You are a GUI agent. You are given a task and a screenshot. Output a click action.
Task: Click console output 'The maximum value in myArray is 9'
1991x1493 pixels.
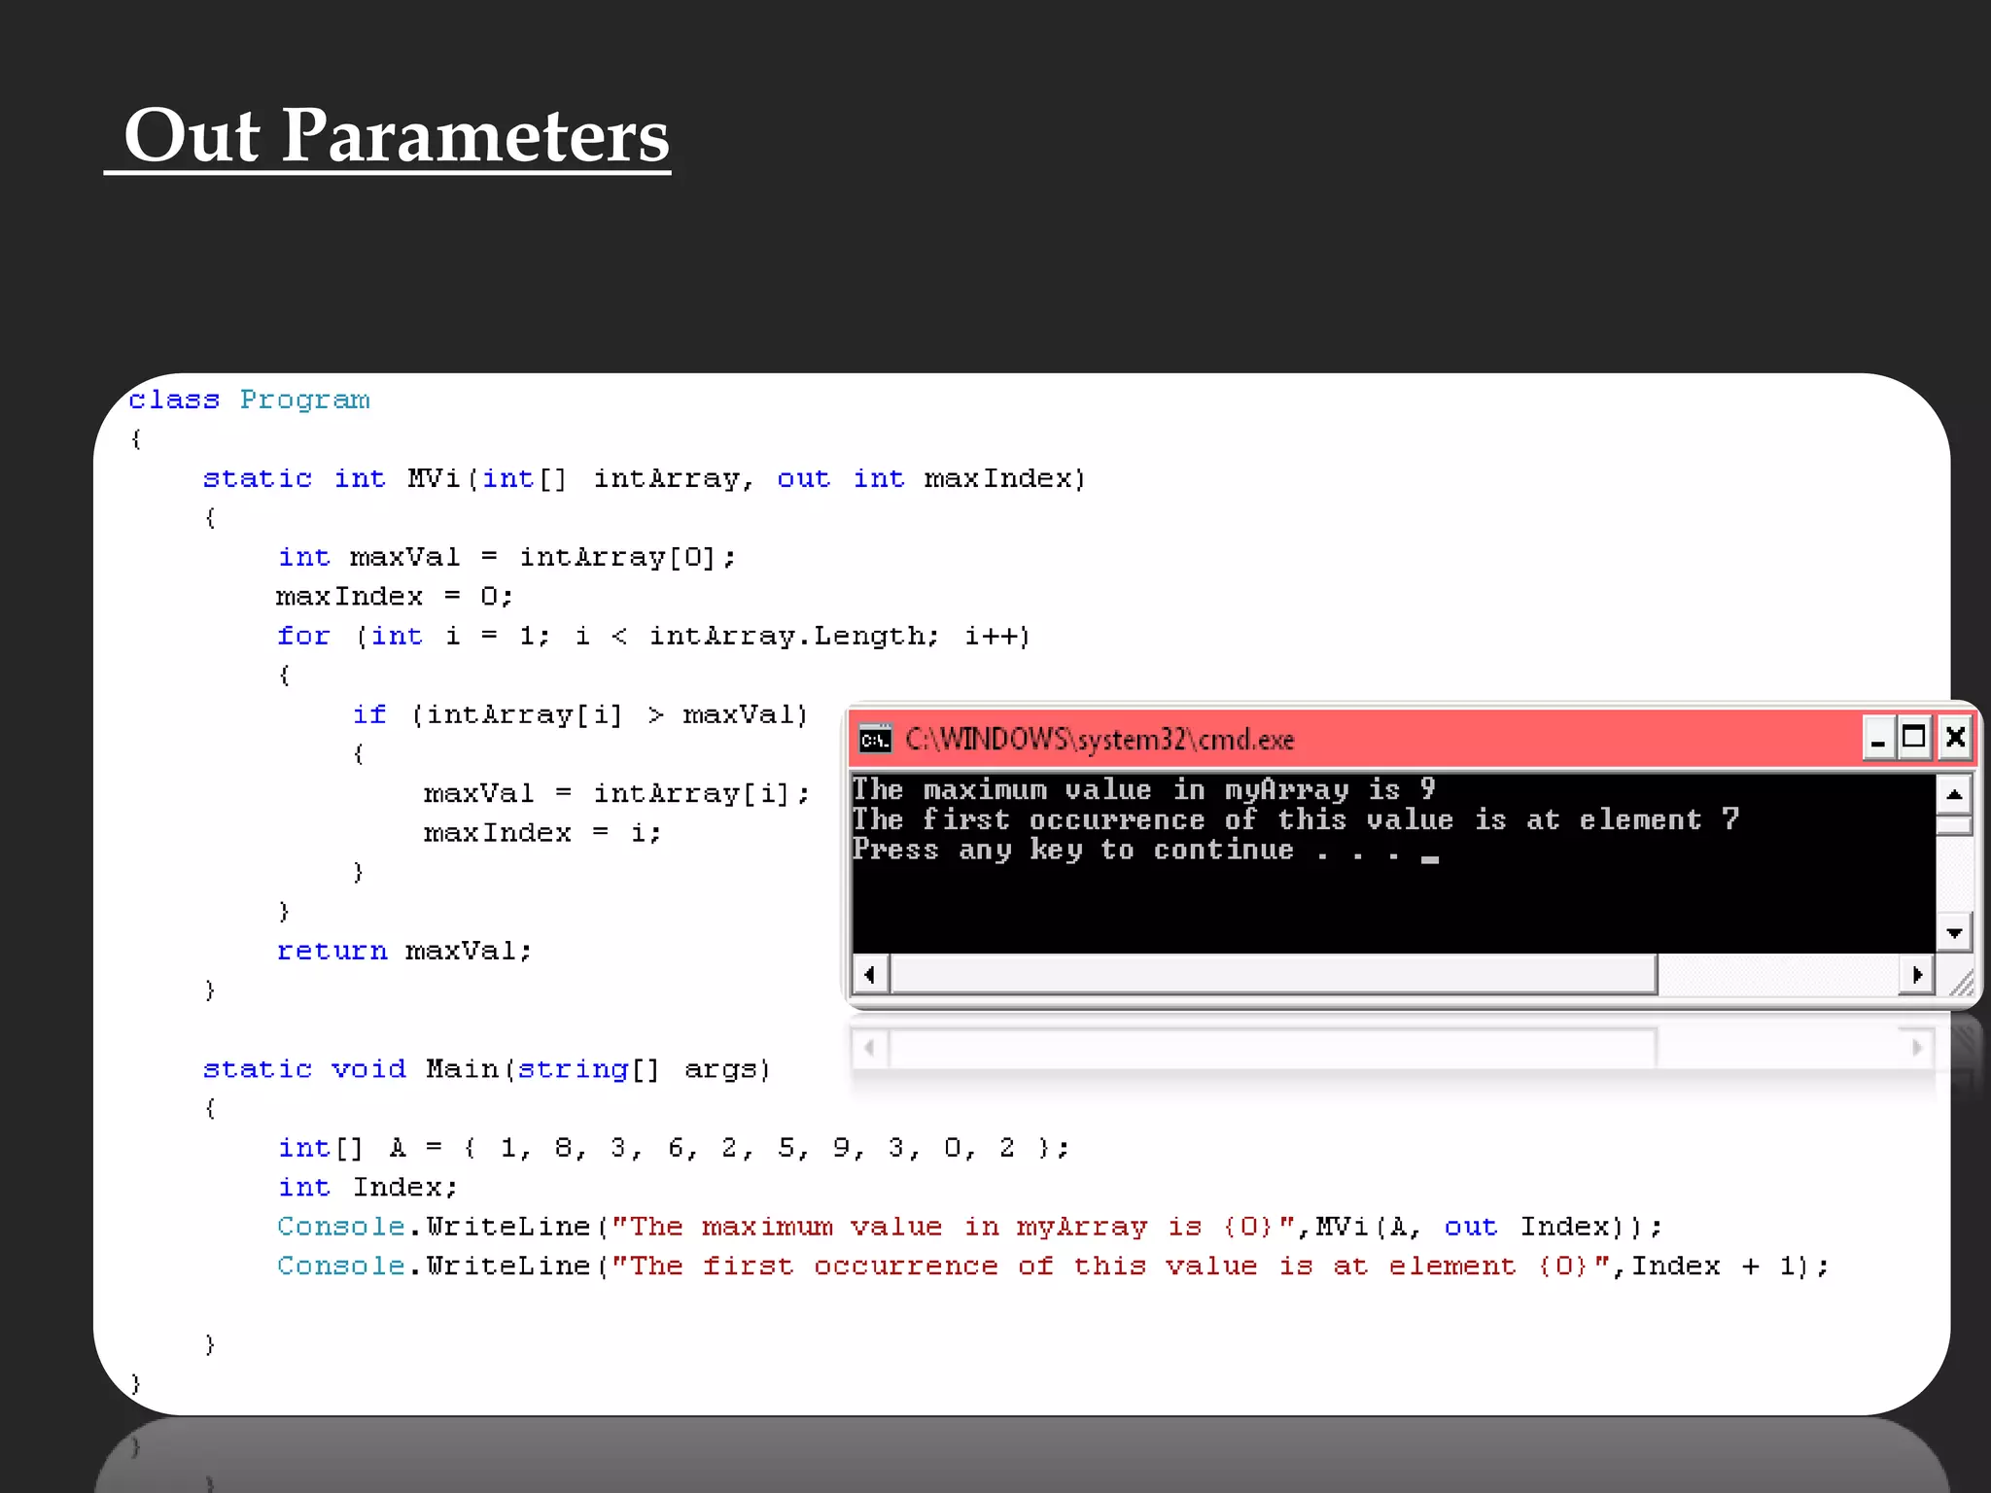pos(1144,789)
